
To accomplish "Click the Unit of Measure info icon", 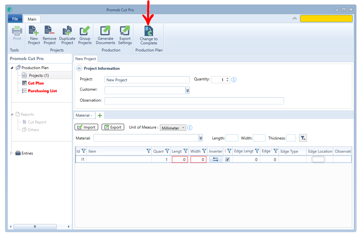I will click(190, 128).
